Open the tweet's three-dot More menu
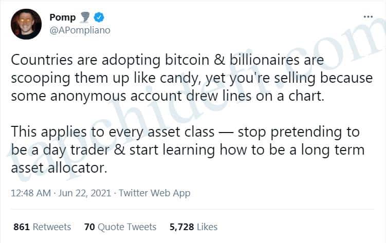 tap(367, 16)
